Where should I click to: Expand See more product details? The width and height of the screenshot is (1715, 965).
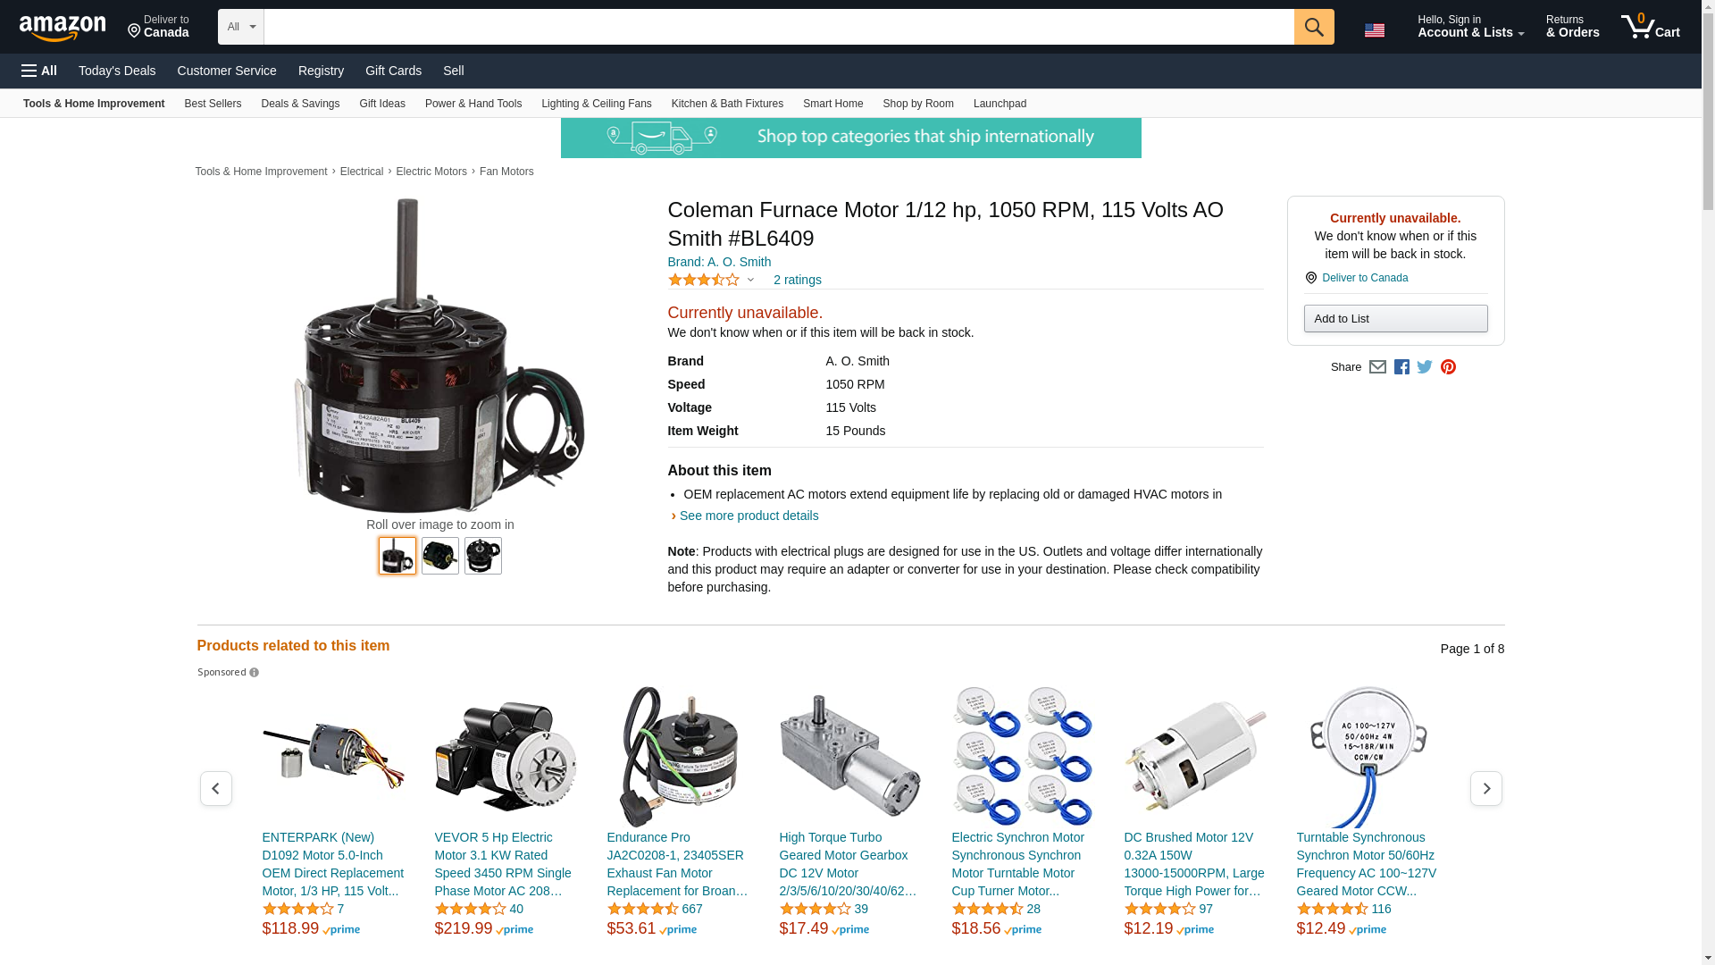(749, 516)
